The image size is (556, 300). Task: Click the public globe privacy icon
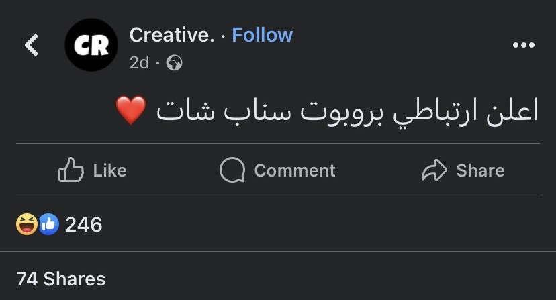[175, 63]
